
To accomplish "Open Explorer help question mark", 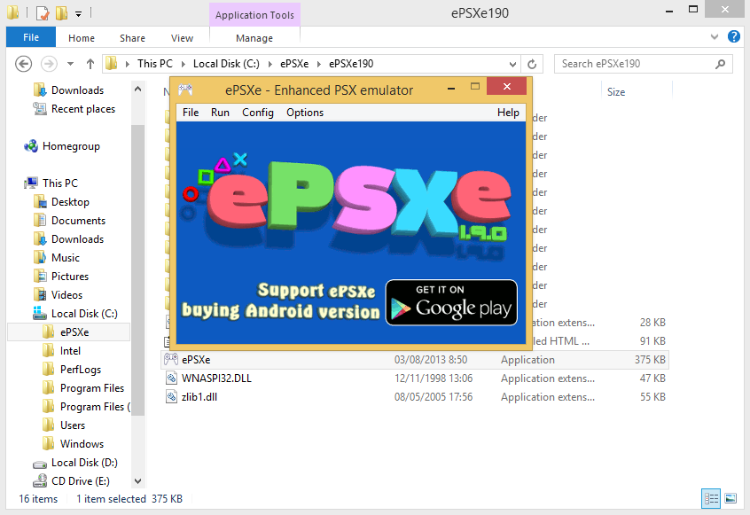I will point(734,36).
